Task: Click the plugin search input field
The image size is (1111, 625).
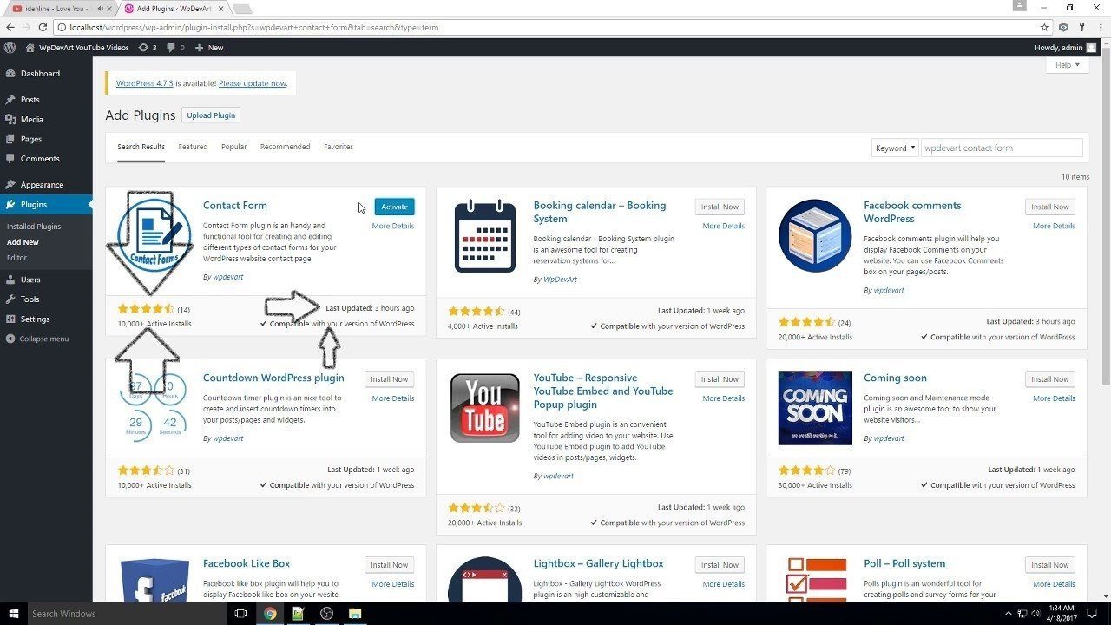Action: (1002, 148)
